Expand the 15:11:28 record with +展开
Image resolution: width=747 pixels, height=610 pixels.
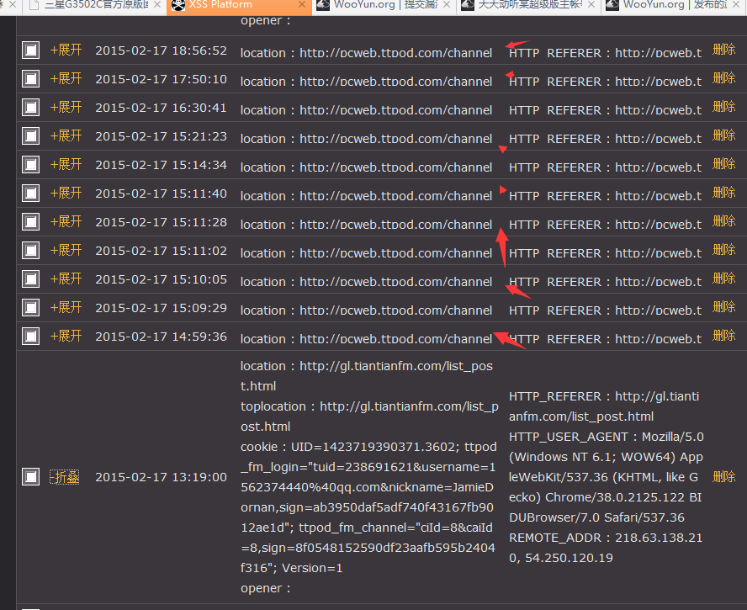[66, 221]
